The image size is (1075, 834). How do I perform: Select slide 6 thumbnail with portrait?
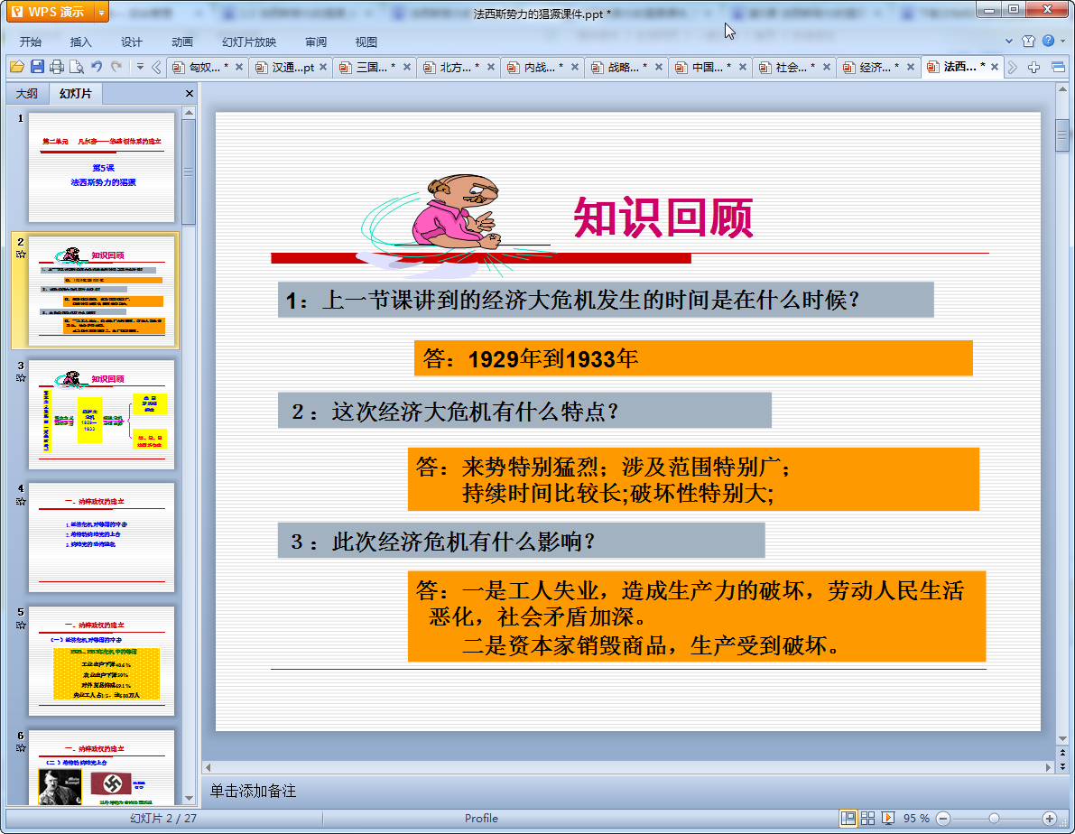click(x=101, y=767)
